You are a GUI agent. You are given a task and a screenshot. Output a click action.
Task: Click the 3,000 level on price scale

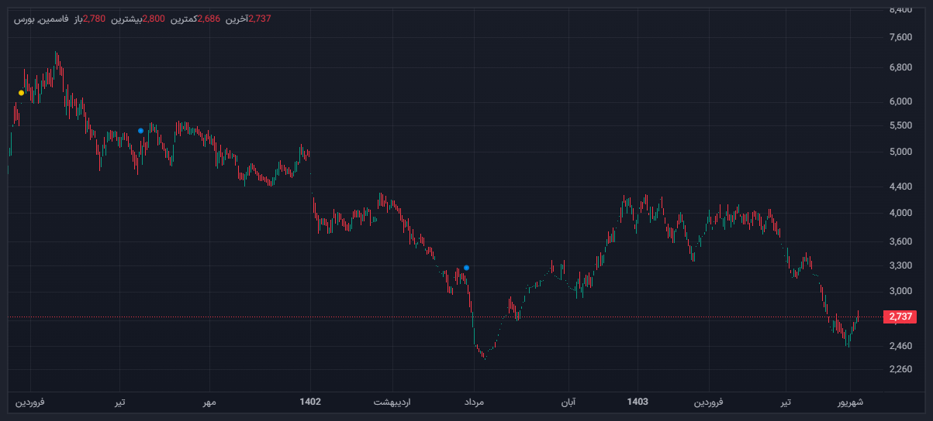(900, 291)
